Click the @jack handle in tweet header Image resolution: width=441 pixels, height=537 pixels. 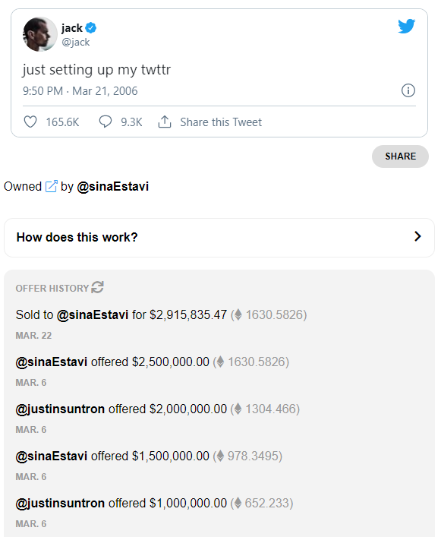(x=76, y=42)
